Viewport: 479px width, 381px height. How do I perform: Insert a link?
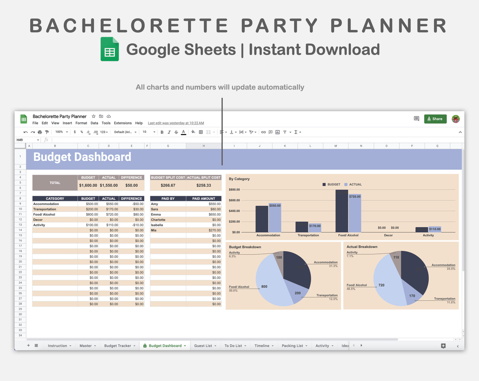(x=263, y=132)
